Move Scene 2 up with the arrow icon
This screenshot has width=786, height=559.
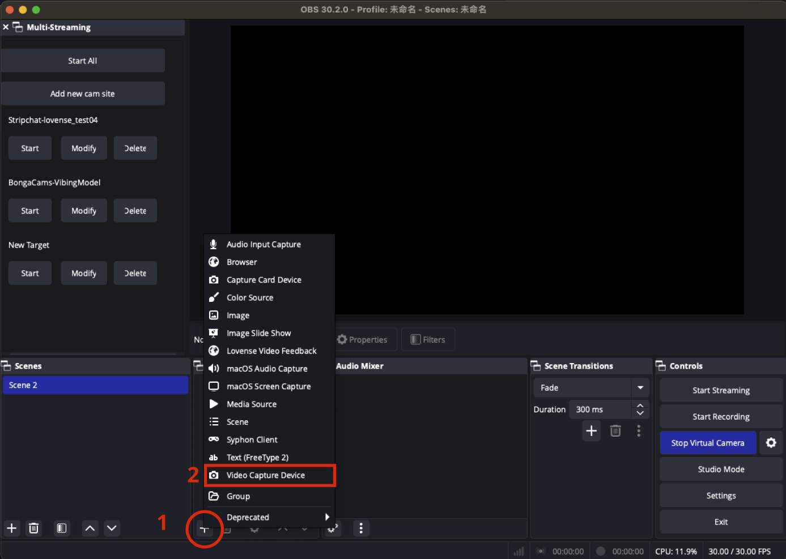coord(90,528)
